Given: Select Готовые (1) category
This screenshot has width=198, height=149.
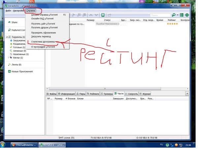Looking at the screenshot, I should pyautogui.click(x=19, y=47).
